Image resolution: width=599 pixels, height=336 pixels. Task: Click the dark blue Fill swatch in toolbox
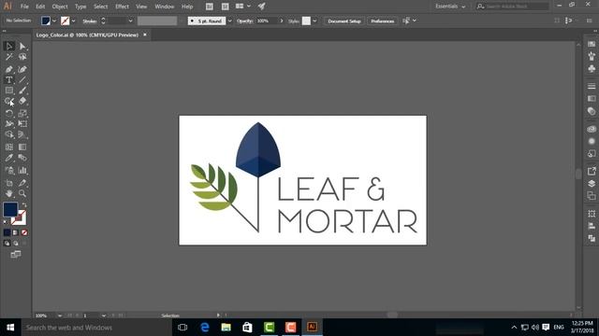pyautogui.click(x=10, y=209)
